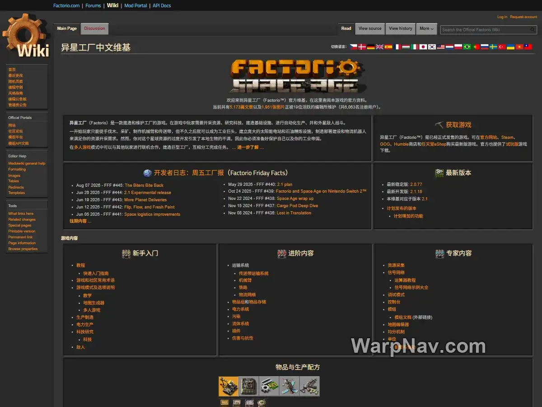542x407 pixels.
Task: Open FFF #445 The Biters Bite Back
Action: click(144, 185)
